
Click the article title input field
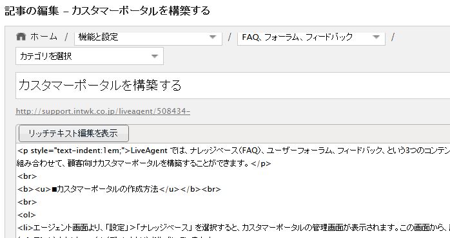(x=233, y=86)
